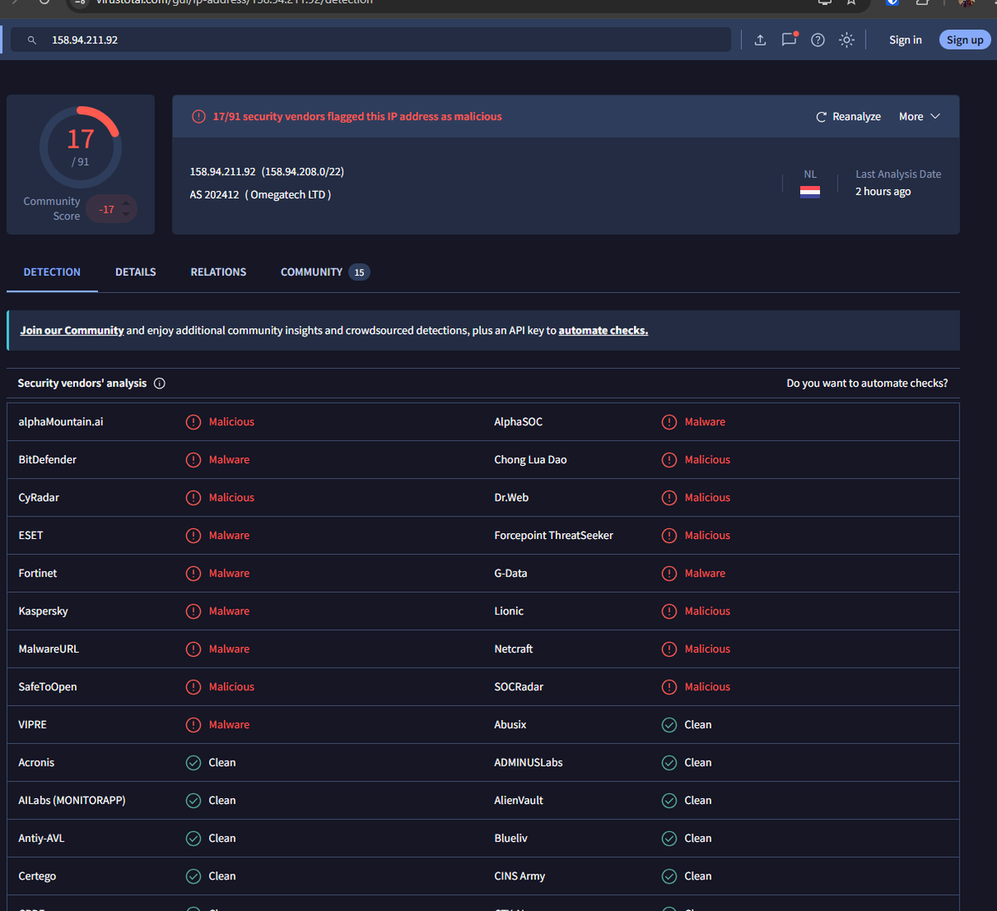The height and width of the screenshot is (911, 997).
Task: Click the Community 15 count badge
Action: pos(359,272)
